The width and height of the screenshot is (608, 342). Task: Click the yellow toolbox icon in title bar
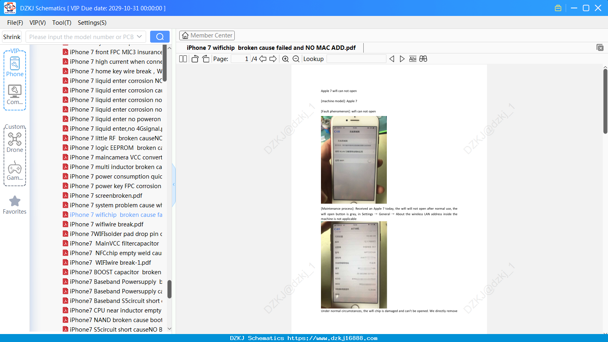pyautogui.click(x=558, y=8)
